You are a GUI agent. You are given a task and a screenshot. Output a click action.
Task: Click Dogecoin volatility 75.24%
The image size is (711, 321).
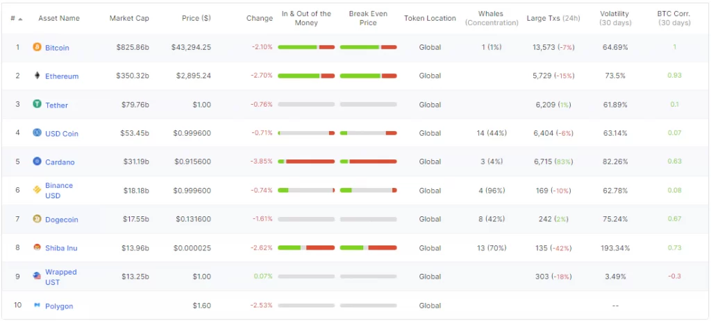(615, 219)
